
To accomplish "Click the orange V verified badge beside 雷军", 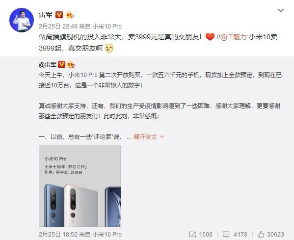I will tap(59, 15).
